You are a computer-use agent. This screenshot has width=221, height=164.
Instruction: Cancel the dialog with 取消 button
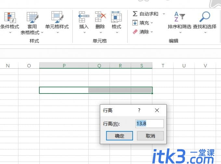(x=150, y=136)
